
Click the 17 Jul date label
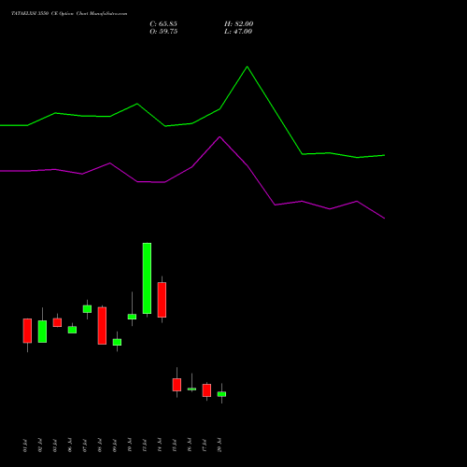pyautogui.click(x=205, y=446)
